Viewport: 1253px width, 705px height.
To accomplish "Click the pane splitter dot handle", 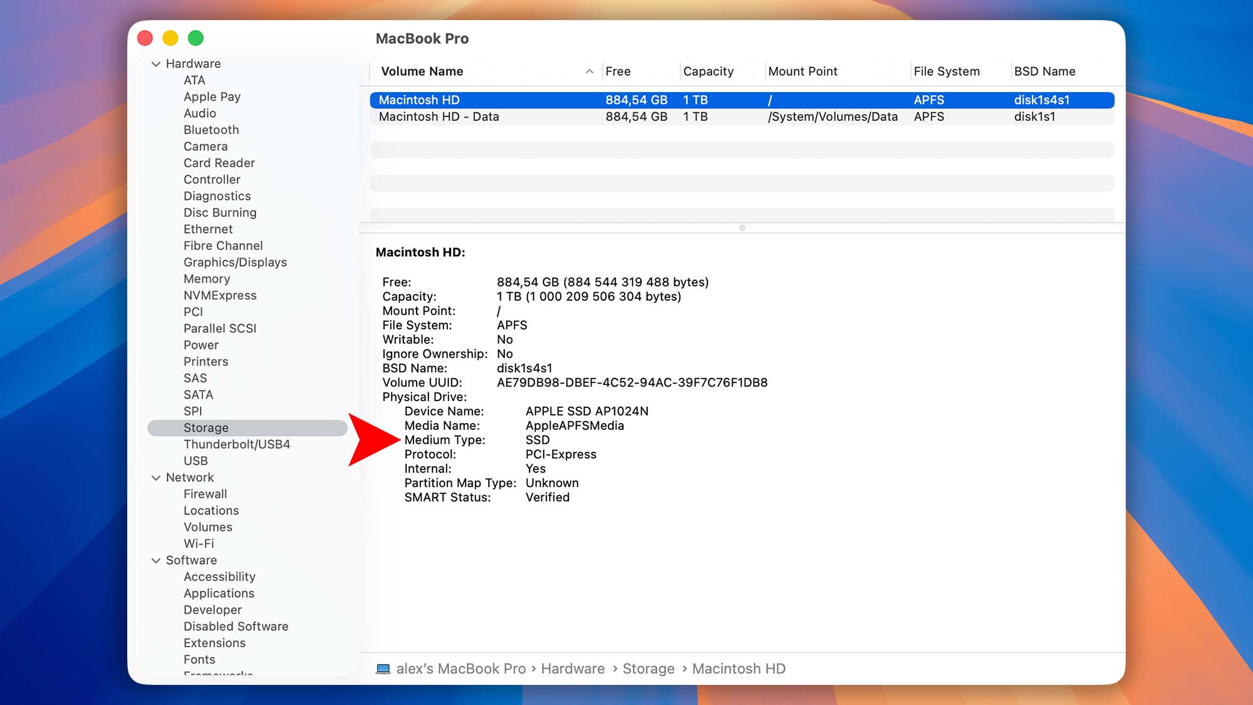I will (742, 227).
